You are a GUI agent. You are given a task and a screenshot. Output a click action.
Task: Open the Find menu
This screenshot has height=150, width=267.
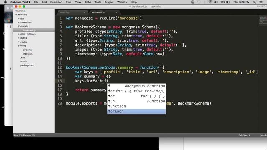[68, 2]
